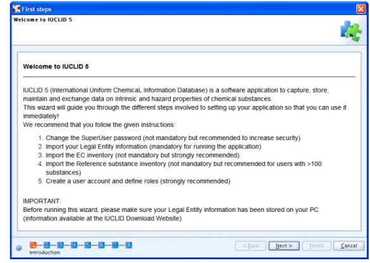Select wizard step 3 indicator

61,245
